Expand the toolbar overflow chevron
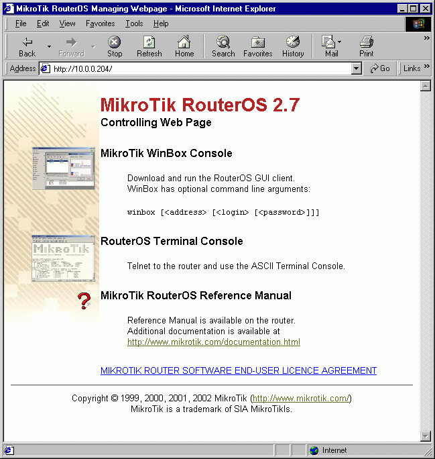The width and height of the screenshot is (435, 459). click(426, 38)
